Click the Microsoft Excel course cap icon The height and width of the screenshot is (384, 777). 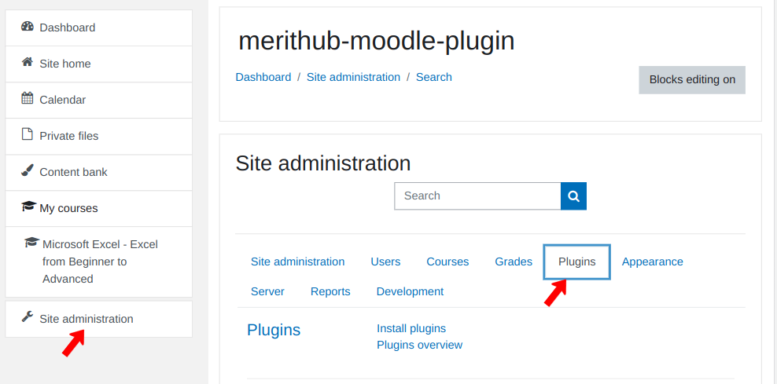pyautogui.click(x=31, y=243)
